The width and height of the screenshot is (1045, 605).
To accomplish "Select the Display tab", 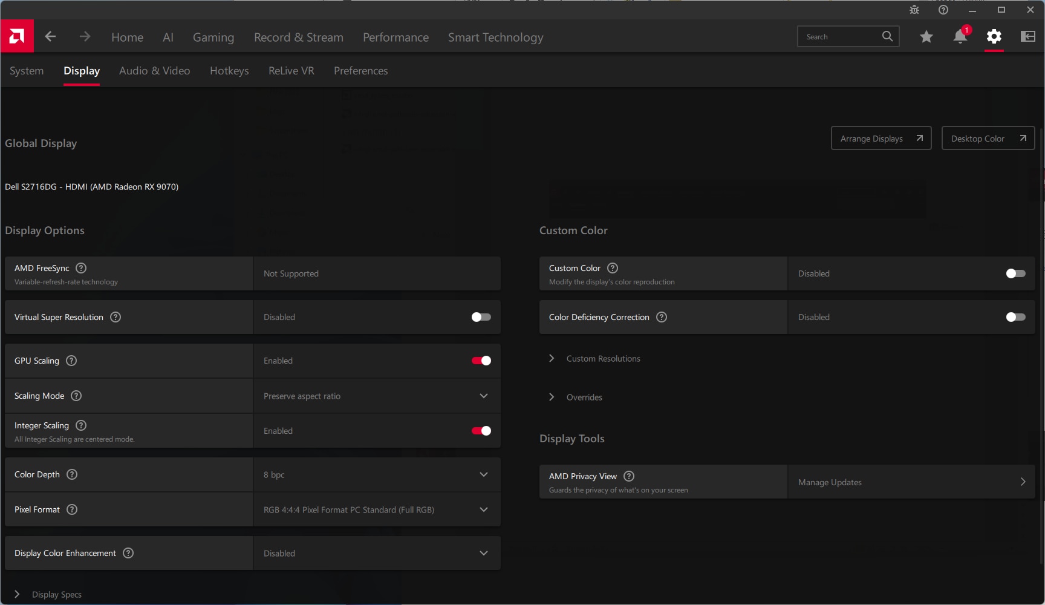I will [82, 71].
